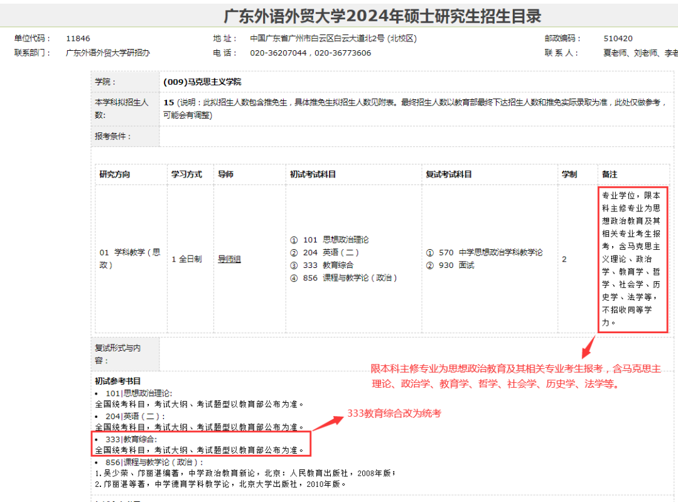Click the 备注 column header
This screenshot has width=678, height=502.
tap(610, 174)
